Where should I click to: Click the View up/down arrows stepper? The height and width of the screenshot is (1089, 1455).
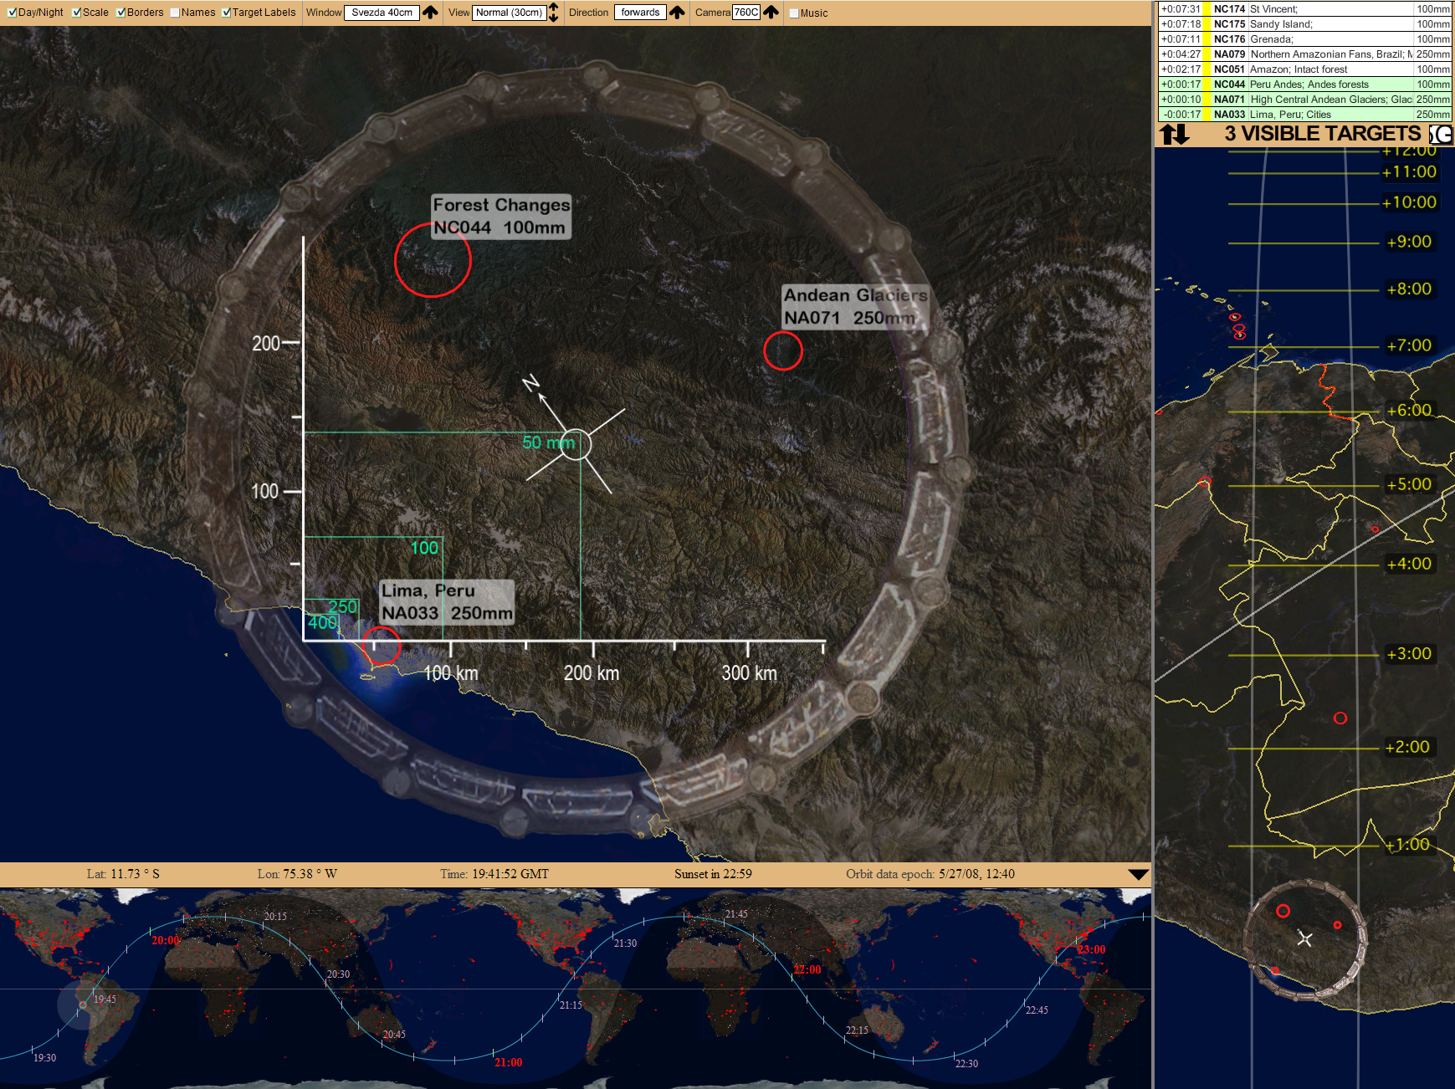pyautogui.click(x=553, y=13)
